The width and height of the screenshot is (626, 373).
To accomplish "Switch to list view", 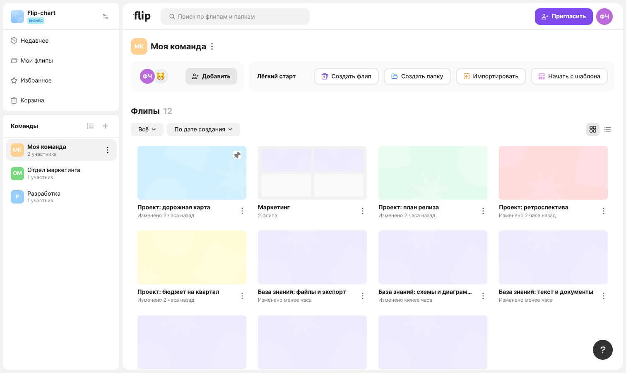I will click(x=608, y=129).
